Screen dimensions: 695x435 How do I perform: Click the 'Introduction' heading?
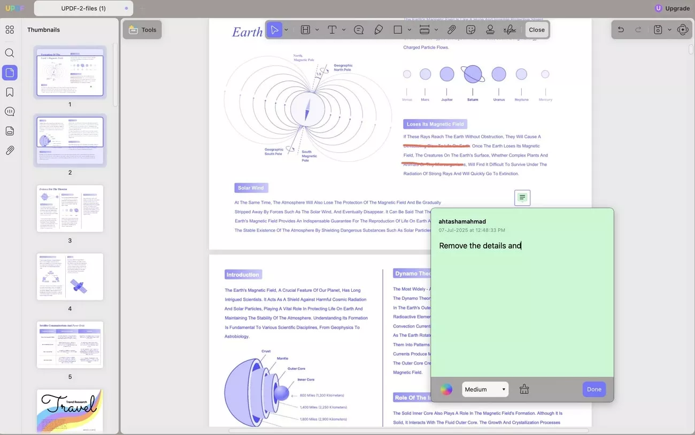tap(243, 275)
